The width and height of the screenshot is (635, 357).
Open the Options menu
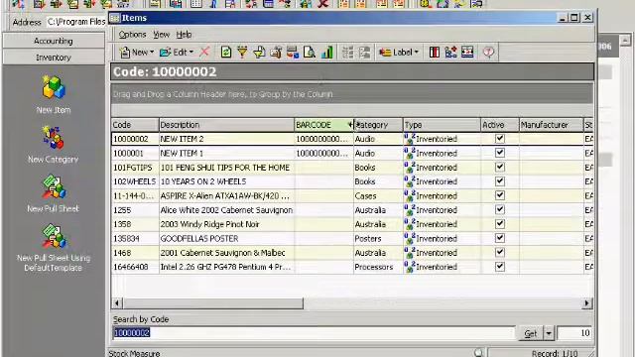point(132,35)
